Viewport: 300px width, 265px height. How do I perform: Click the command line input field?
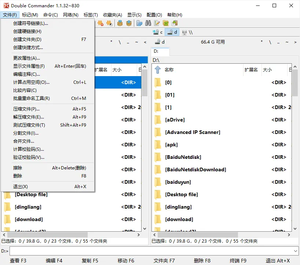pyautogui.click(x=151, y=251)
